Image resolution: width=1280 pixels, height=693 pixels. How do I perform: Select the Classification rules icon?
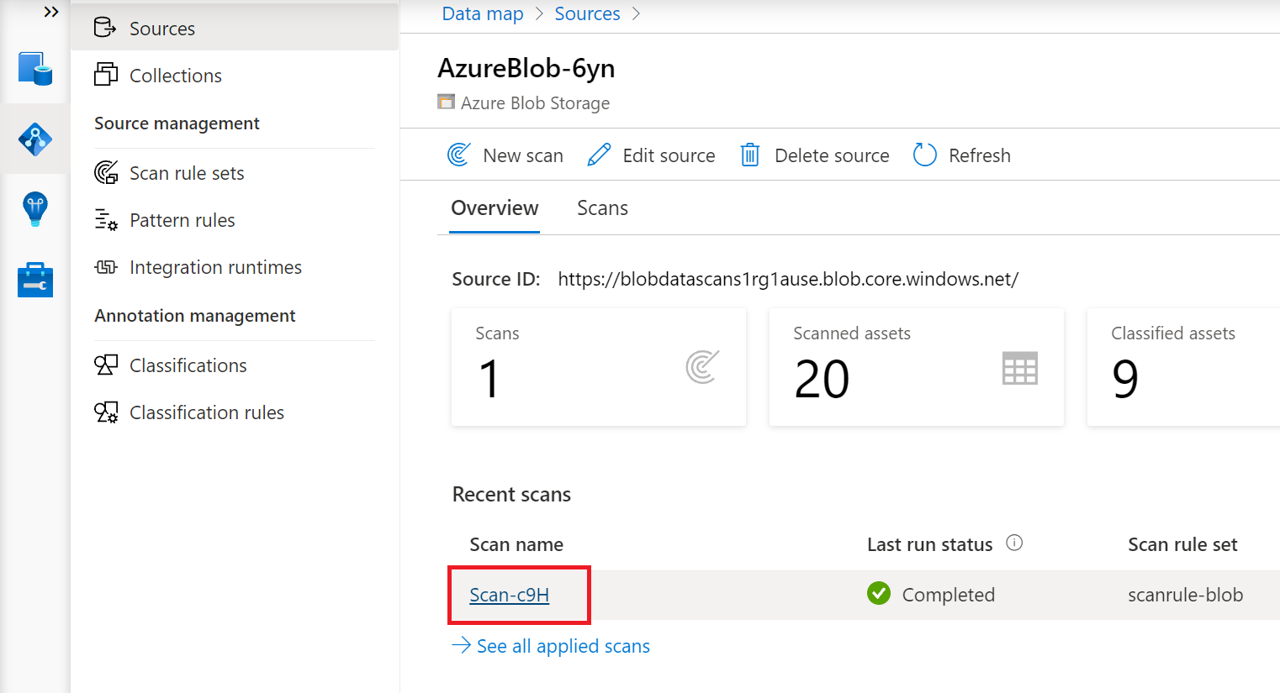[107, 412]
